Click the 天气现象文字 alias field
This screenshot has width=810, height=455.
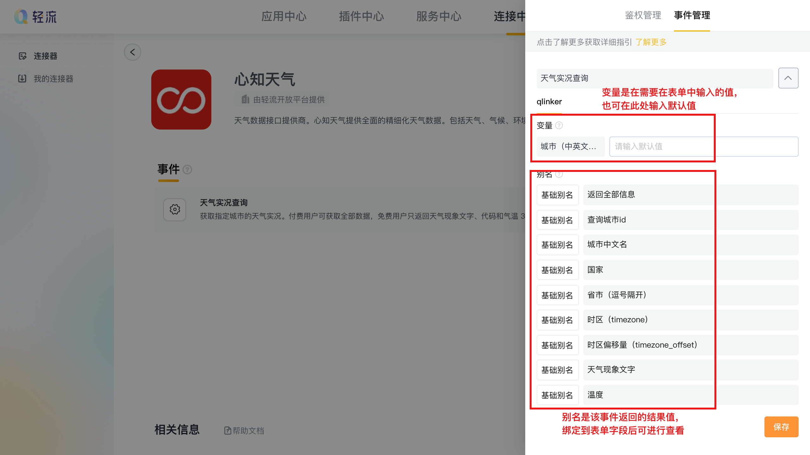tap(691, 370)
